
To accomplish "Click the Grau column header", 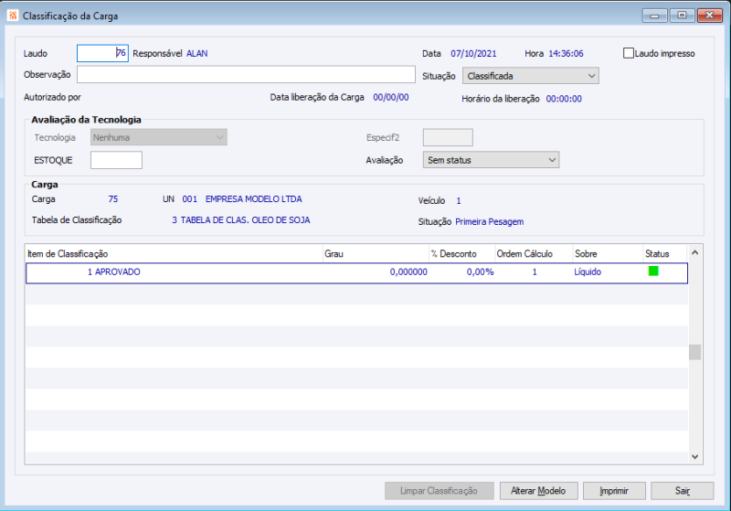I will (x=376, y=253).
